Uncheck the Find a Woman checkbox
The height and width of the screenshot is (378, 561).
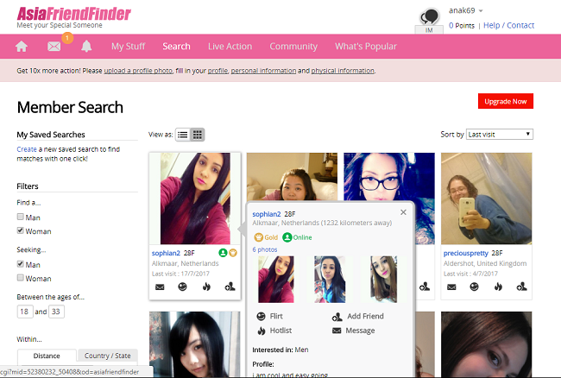[x=21, y=230]
